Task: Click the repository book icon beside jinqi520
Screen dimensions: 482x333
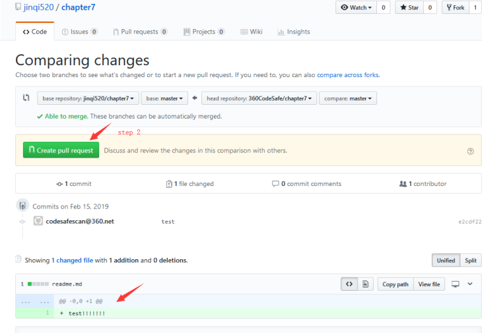Action: (x=18, y=7)
